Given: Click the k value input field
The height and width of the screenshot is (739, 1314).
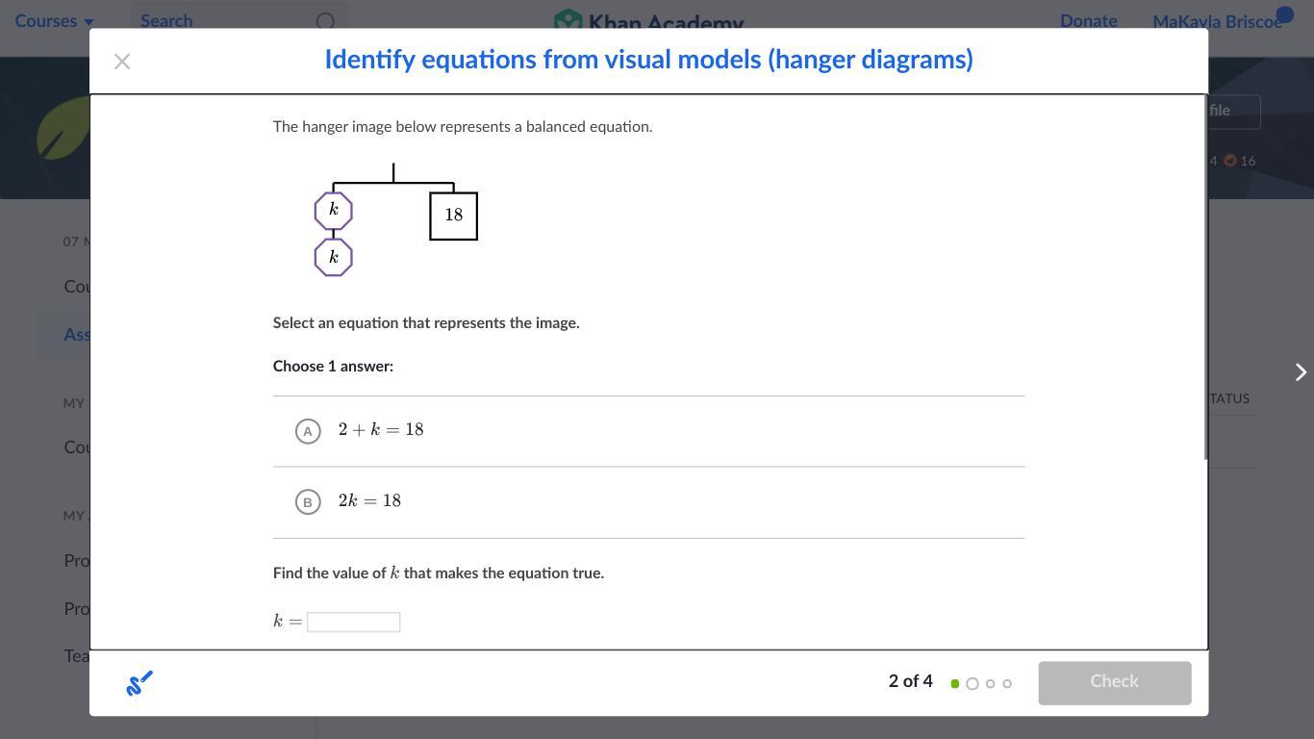Looking at the screenshot, I should coord(353,623).
